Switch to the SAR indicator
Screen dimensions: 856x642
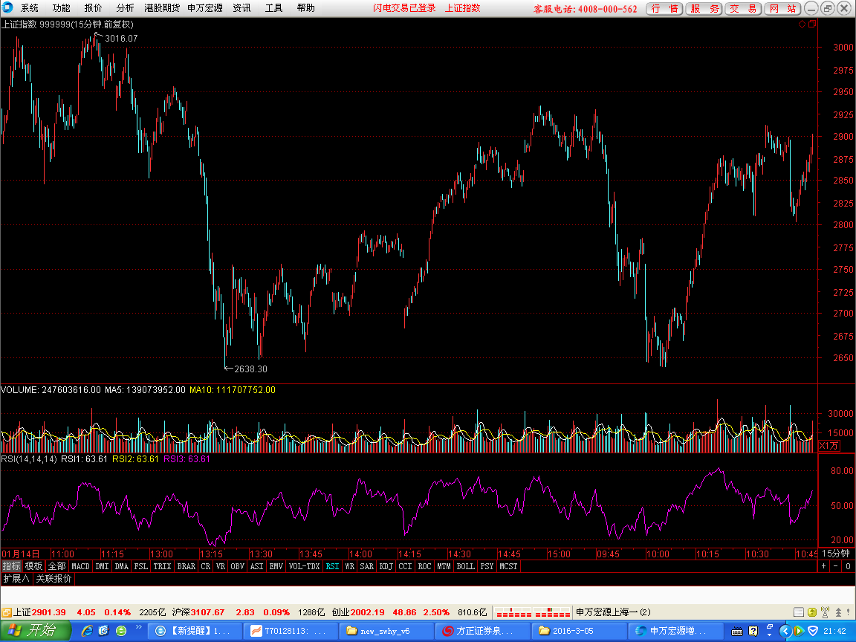(367, 566)
